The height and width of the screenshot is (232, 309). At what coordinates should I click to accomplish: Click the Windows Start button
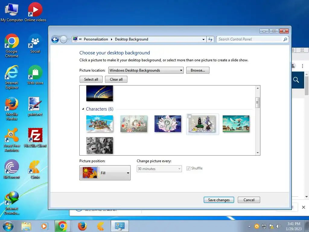point(8,226)
